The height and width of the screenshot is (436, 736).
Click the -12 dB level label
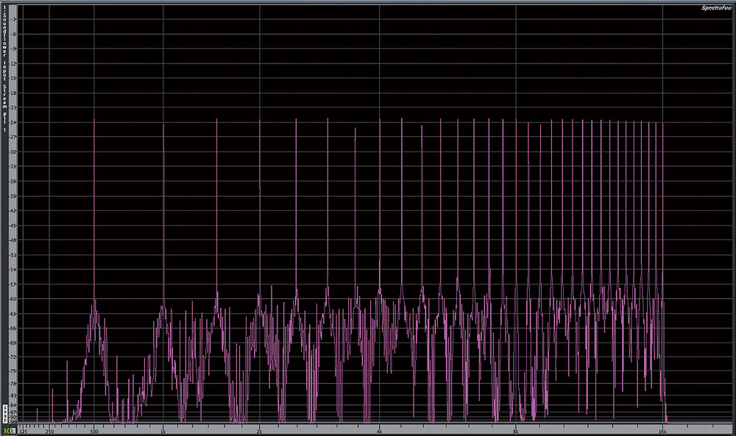(x=13, y=63)
